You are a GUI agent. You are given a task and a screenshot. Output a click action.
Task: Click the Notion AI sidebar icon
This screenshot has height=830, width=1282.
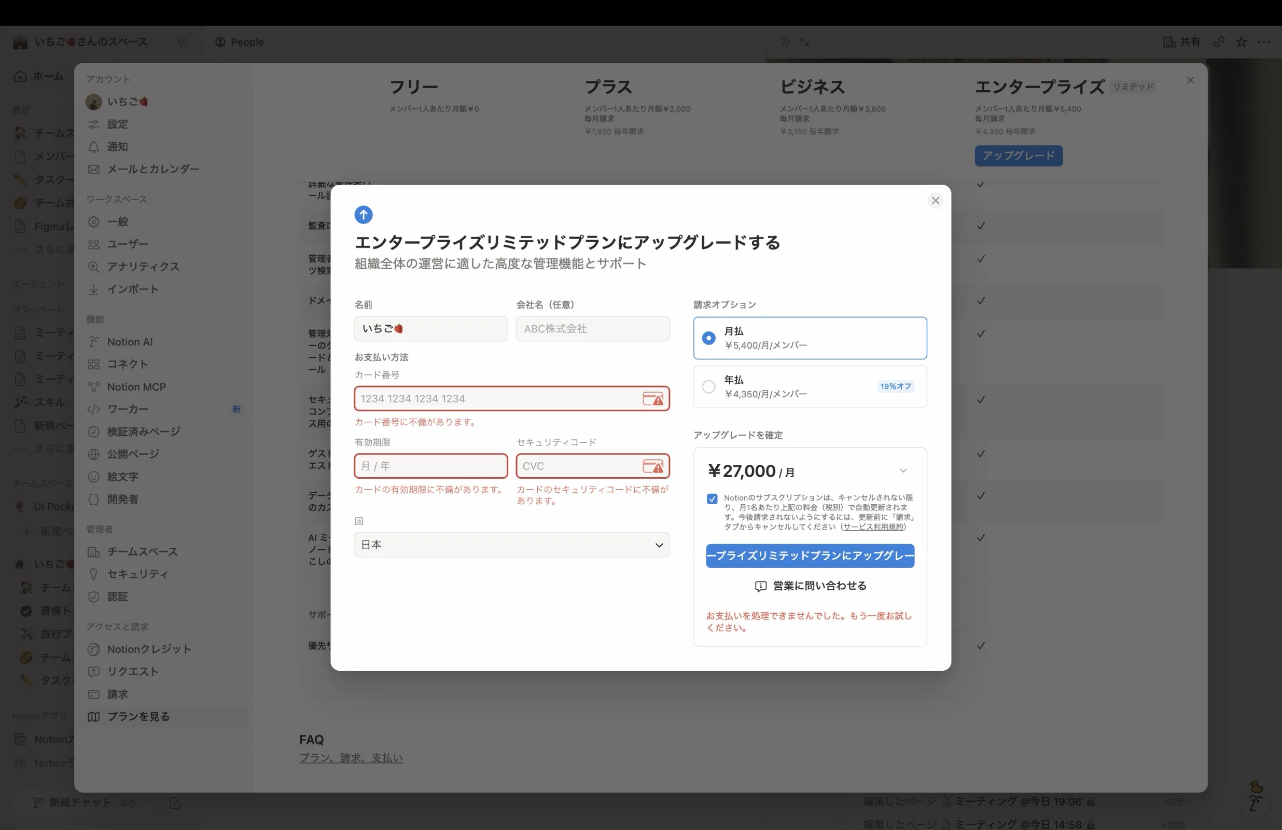[x=94, y=342]
